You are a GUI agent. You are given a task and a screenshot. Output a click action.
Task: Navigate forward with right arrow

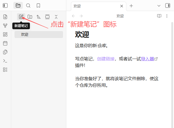coord(81,16)
